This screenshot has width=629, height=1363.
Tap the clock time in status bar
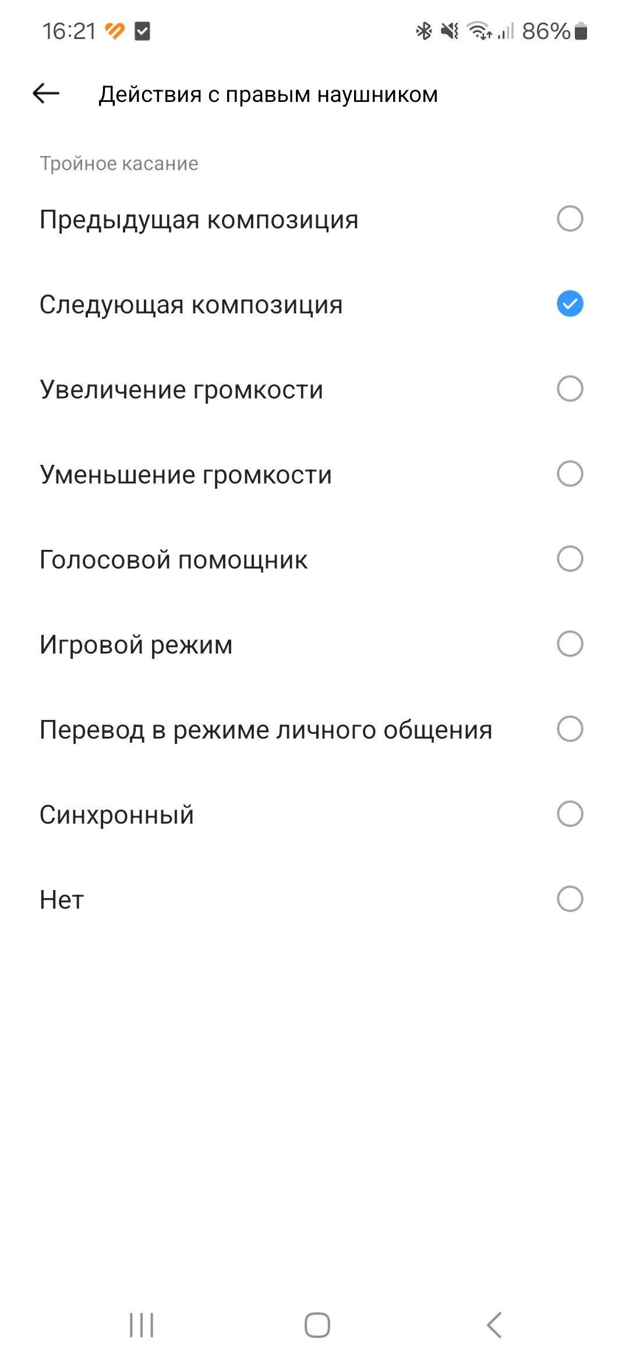[x=69, y=31]
